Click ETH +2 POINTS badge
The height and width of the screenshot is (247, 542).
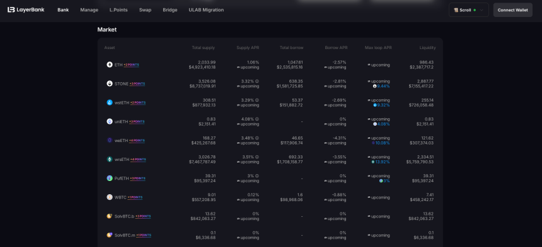click(x=131, y=65)
